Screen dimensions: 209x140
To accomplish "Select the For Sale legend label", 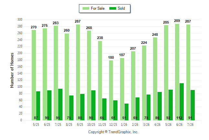I will (98, 8).
